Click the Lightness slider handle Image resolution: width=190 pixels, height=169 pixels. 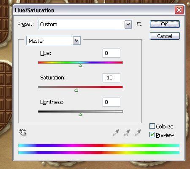pos(80,114)
